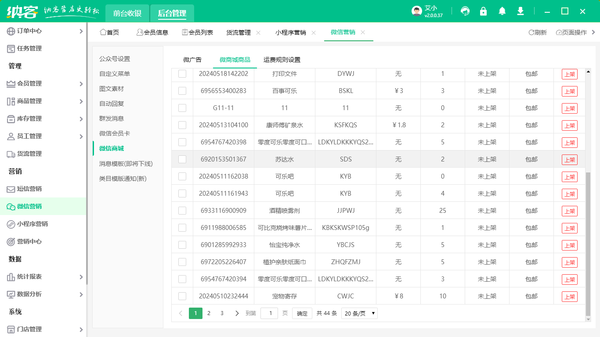Viewport: 600px width, 337px height.
Task: Open the 微广告 tab
Action: coord(192,60)
